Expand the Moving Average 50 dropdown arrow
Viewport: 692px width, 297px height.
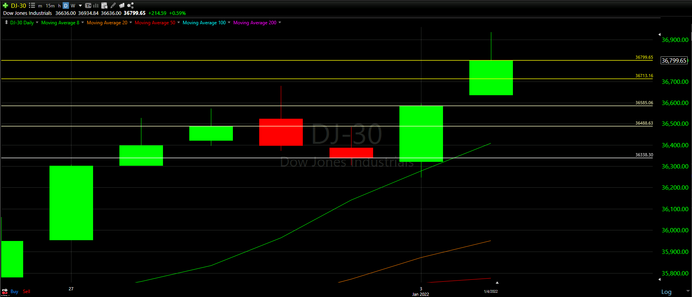[x=179, y=22]
